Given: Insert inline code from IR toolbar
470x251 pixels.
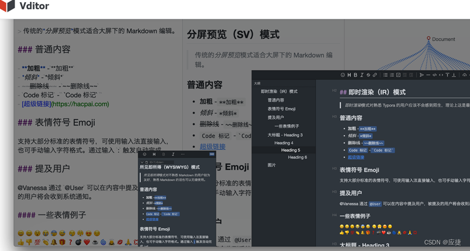Looking at the screenshot, I should coord(441,75).
